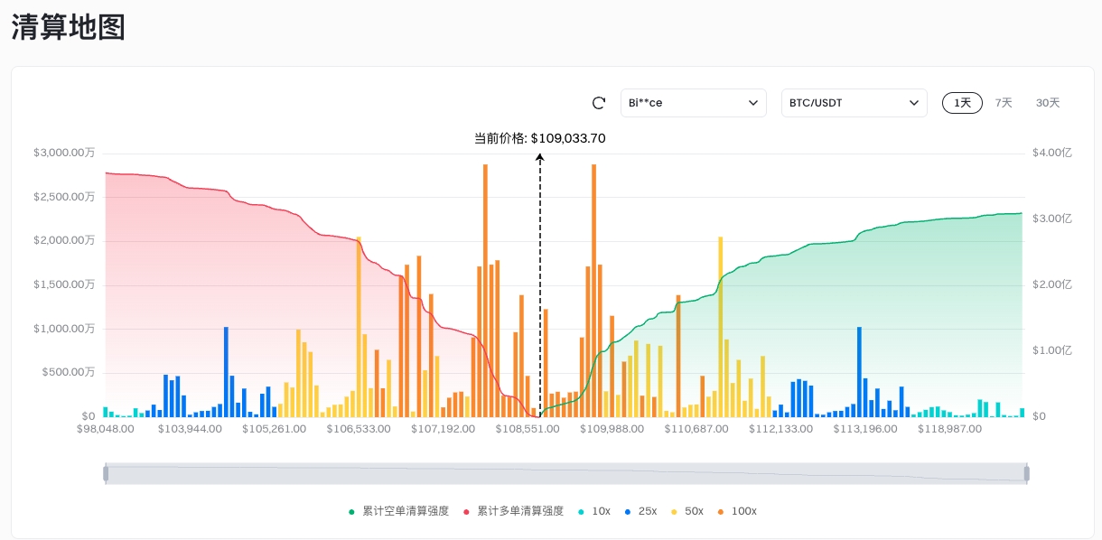Expand the BTC/USDT trading pair dropdown
1102x540 pixels.
[854, 103]
